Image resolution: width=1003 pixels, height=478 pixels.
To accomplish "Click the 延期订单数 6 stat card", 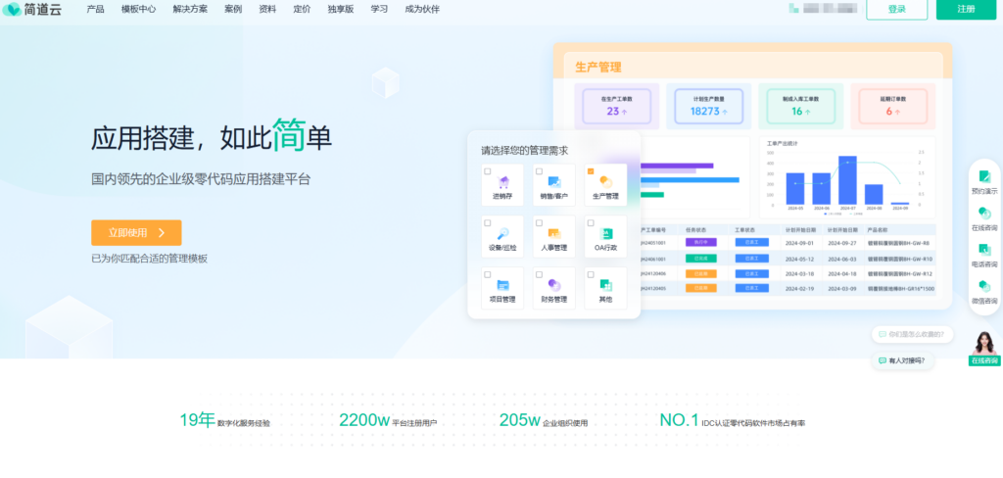I will pos(893,106).
